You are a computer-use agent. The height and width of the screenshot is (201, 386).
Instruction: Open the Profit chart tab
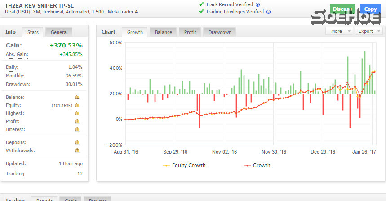tap(191, 32)
